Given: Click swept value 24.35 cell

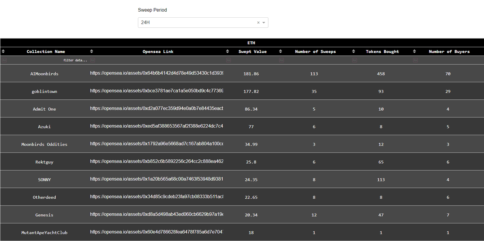Looking at the screenshot, I should pos(251,180).
